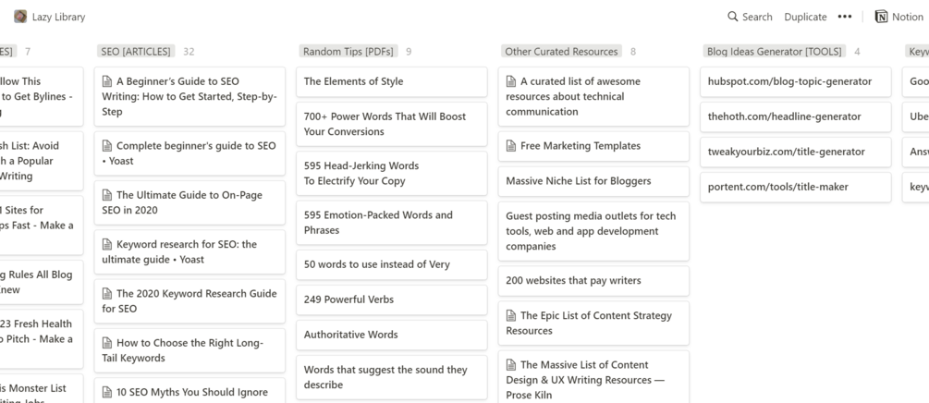This screenshot has height=403, width=929.
Task: Click the Notion logo icon
Action: click(x=881, y=17)
